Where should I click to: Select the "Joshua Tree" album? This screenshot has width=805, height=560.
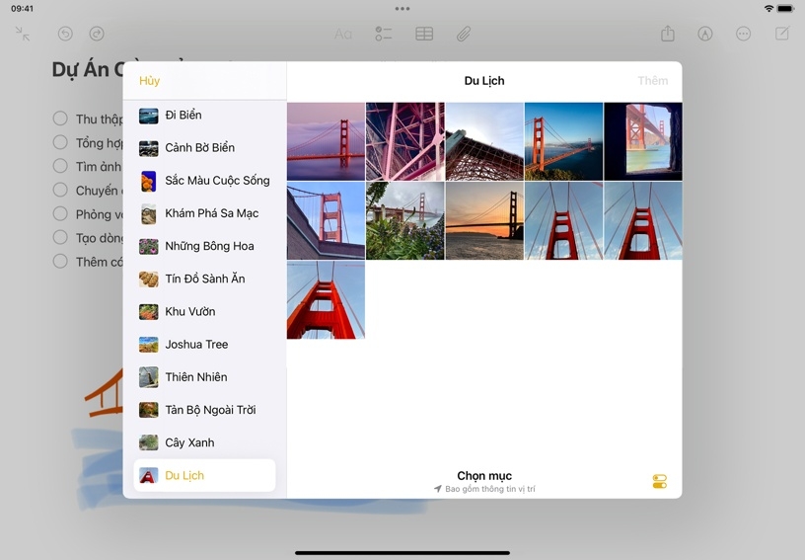(195, 345)
